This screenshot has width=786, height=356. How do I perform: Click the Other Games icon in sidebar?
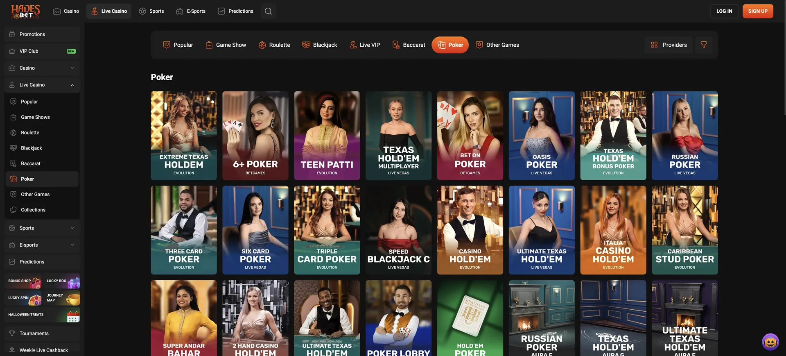click(14, 194)
